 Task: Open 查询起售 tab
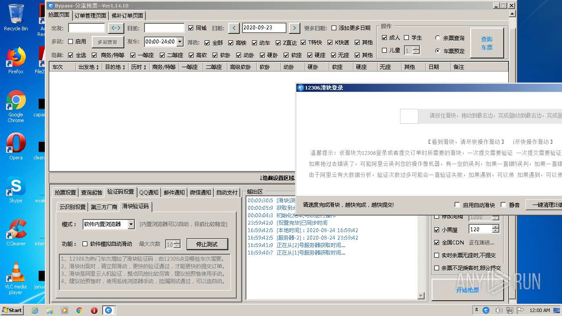tap(91, 193)
